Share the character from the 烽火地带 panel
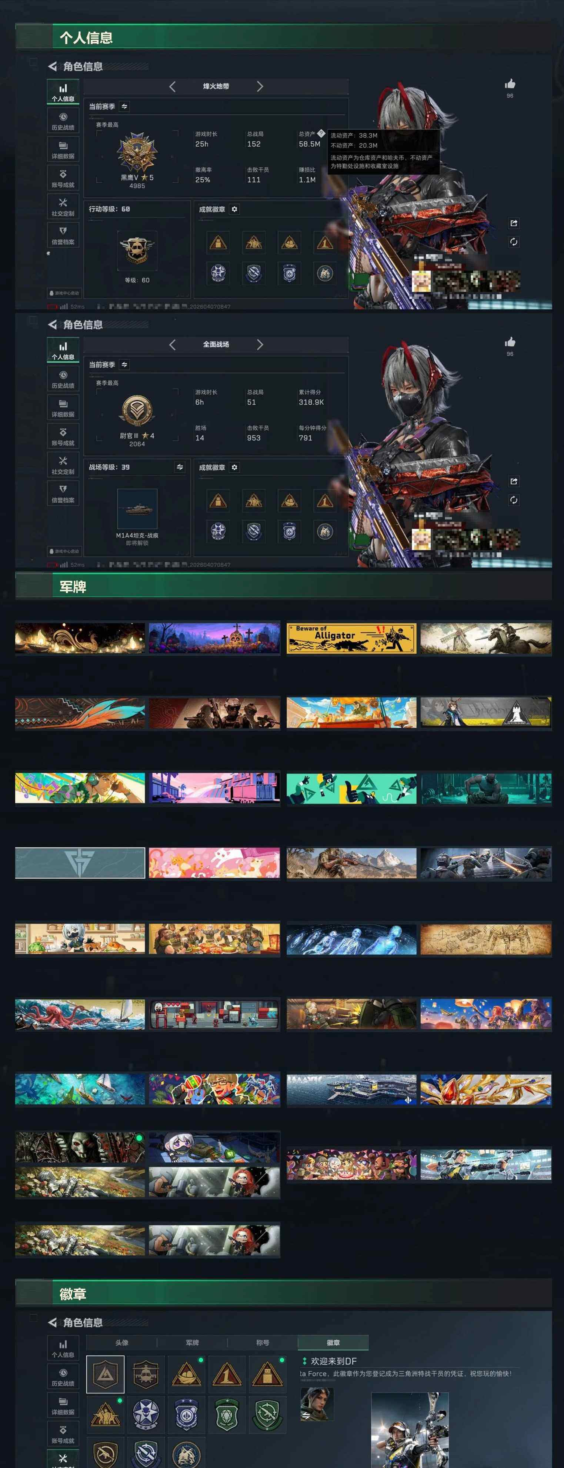Viewport: 564px width, 1468px height. point(513,223)
